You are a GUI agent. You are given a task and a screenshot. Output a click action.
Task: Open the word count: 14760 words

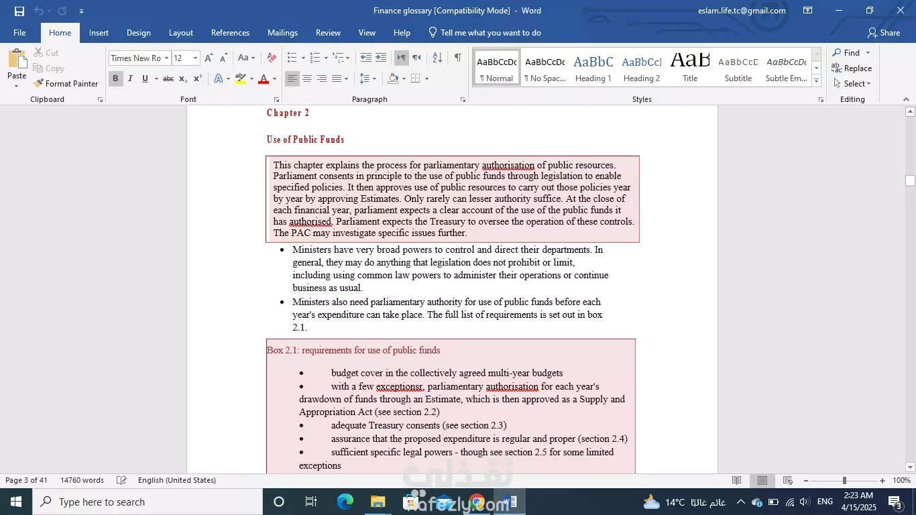click(x=82, y=481)
